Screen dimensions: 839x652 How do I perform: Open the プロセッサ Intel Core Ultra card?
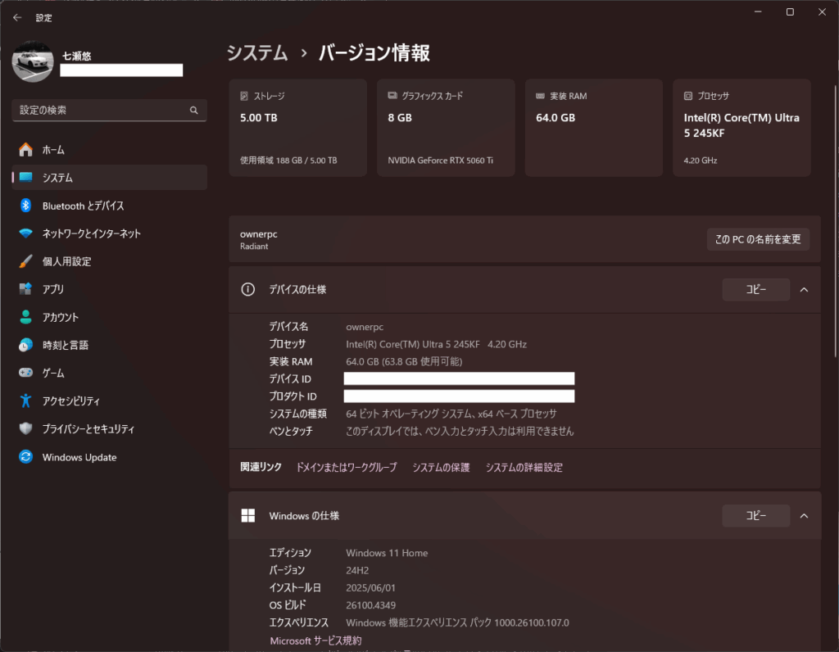pos(741,128)
